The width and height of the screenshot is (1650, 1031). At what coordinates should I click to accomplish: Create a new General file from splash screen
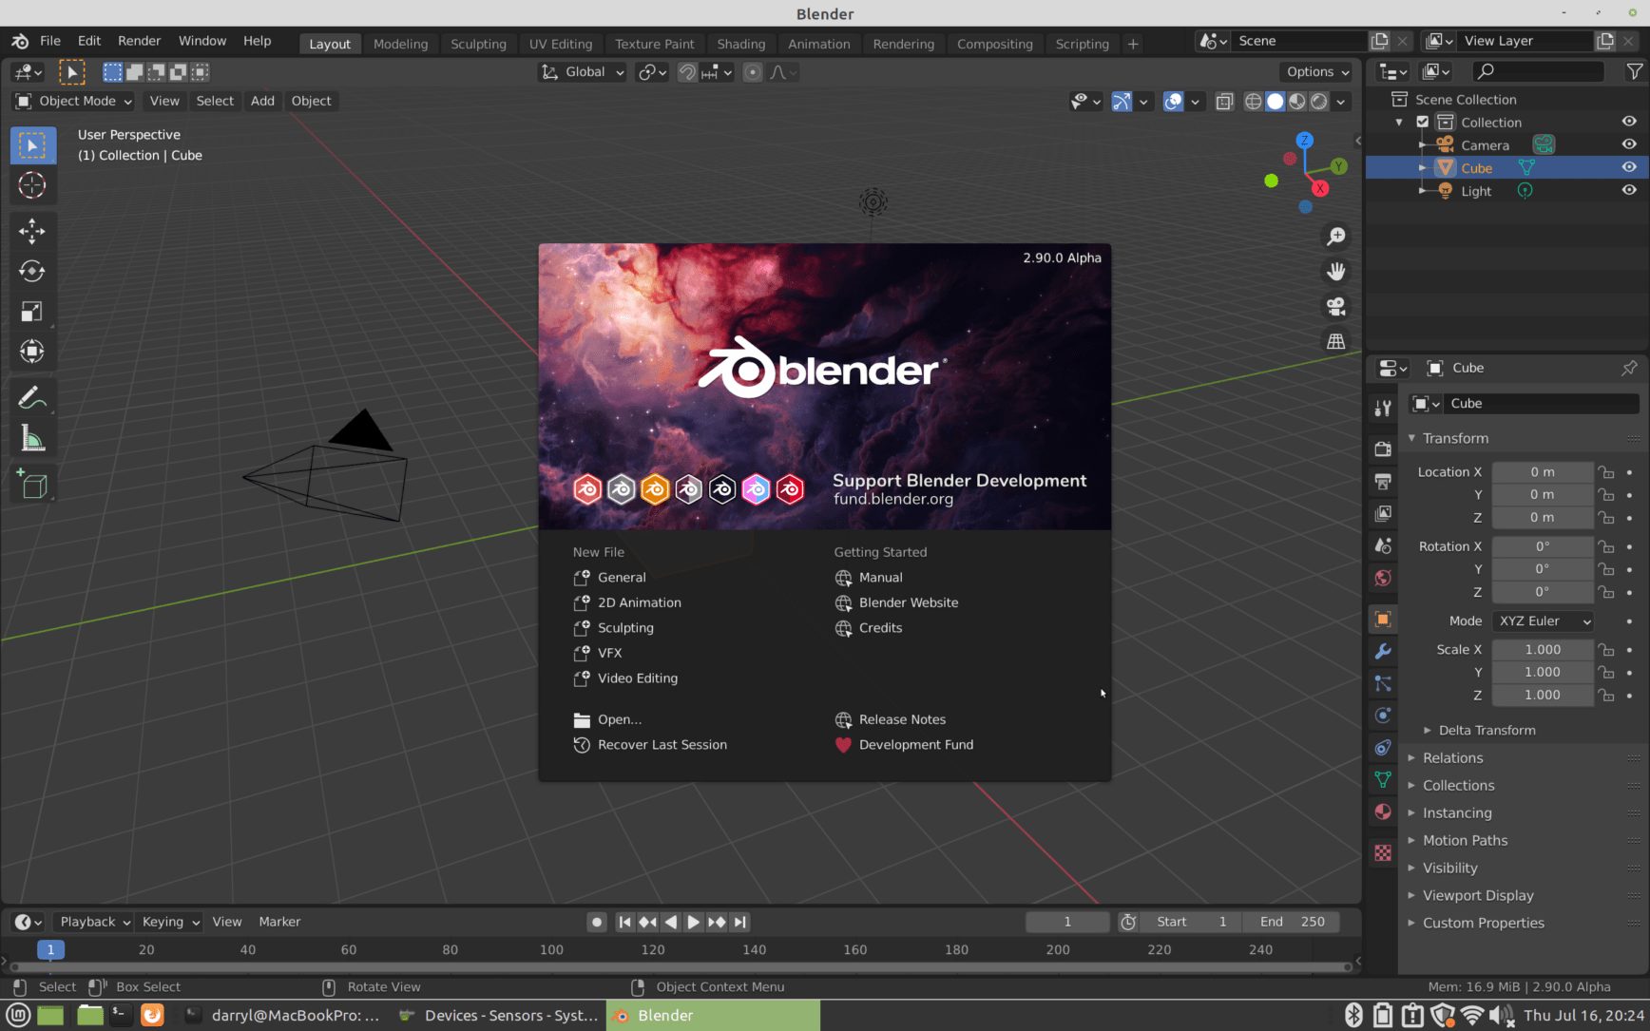pyautogui.click(x=621, y=577)
